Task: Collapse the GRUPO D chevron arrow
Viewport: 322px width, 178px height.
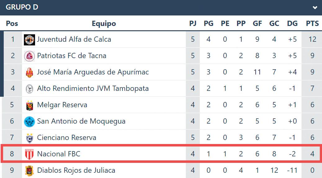Action: pos(315,7)
